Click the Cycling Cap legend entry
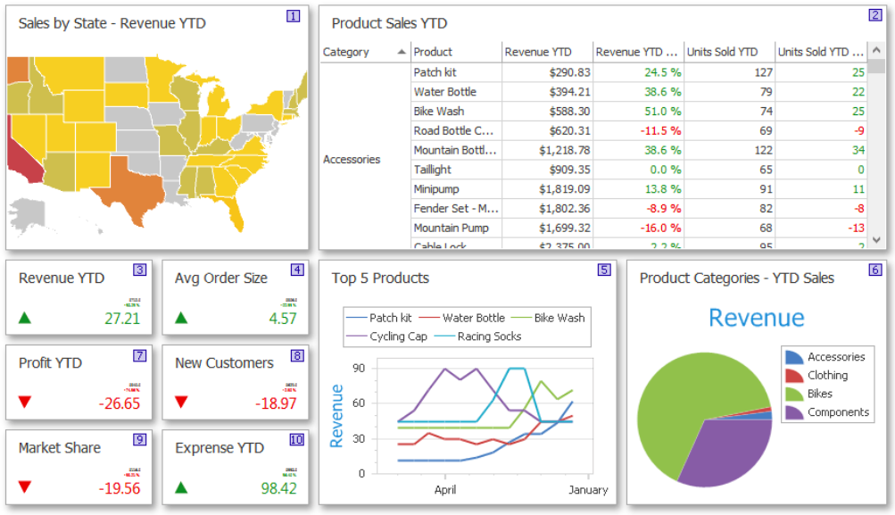 coord(386,336)
